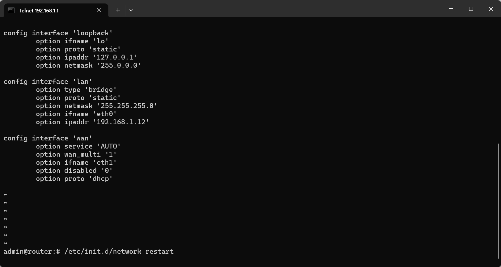This screenshot has width=501, height=267.
Task: Place the cursor on the proto 'dhcp' line
Action: [74, 179]
